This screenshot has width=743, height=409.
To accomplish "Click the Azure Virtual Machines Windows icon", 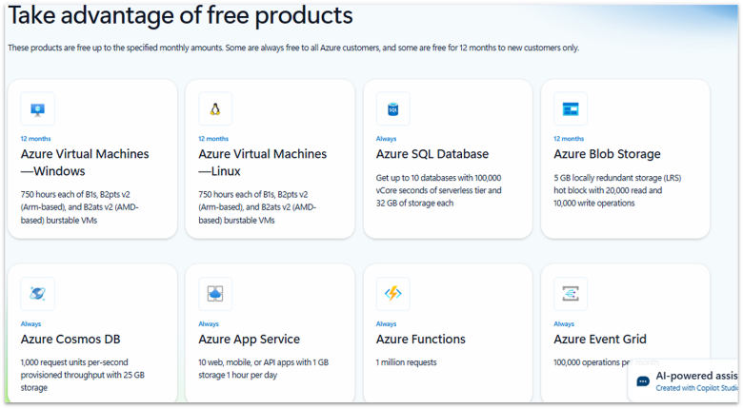I will coord(37,109).
